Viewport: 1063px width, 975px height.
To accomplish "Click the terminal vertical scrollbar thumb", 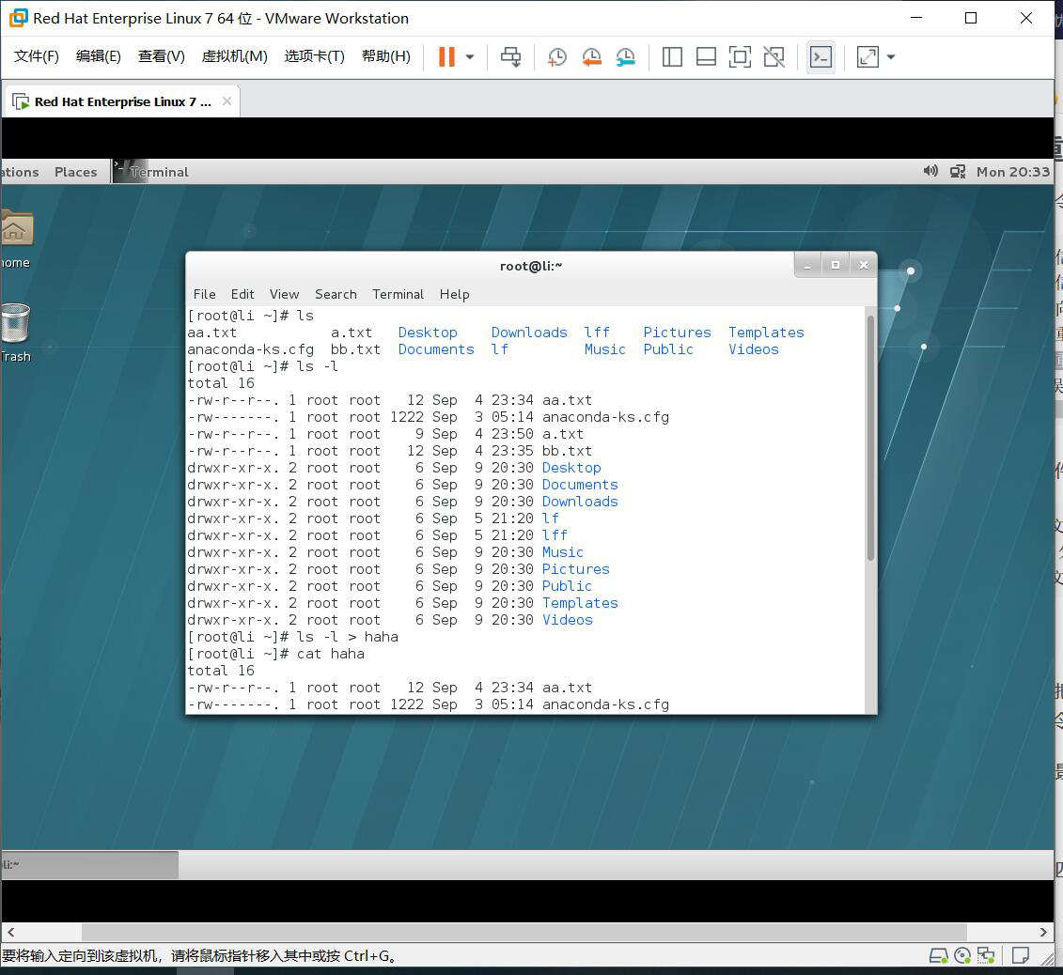I will (x=870, y=438).
